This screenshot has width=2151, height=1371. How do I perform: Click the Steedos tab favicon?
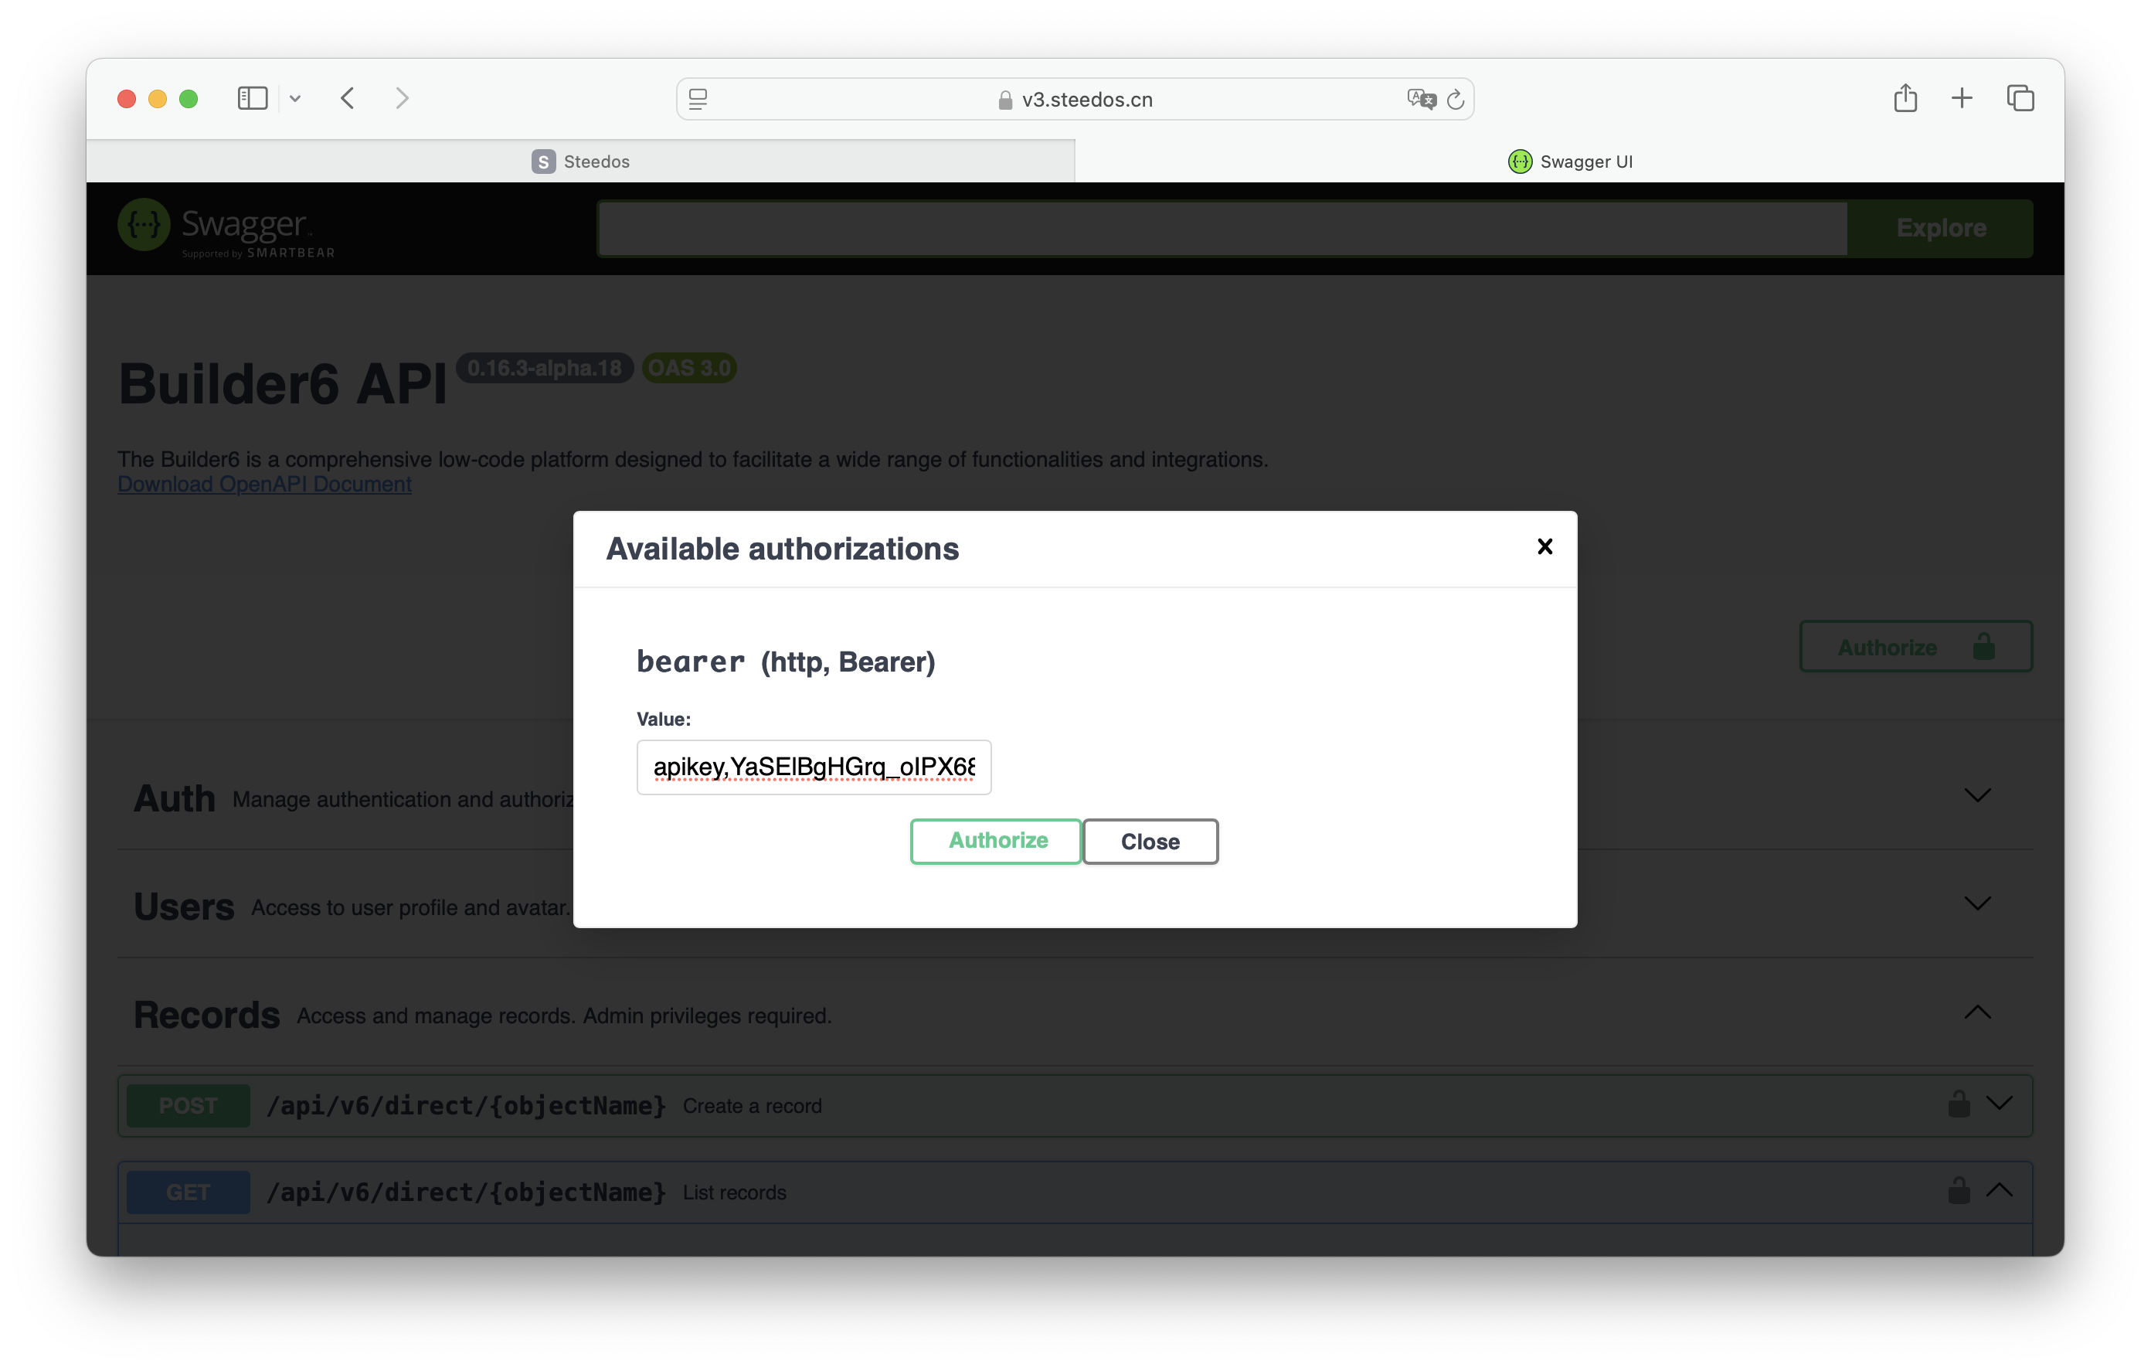[543, 162]
